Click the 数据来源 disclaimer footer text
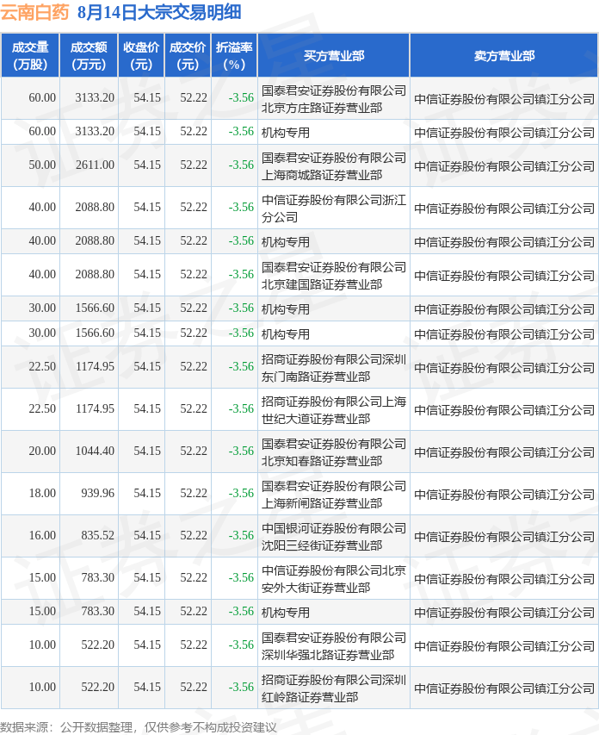 pyautogui.click(x=139, y=726)
